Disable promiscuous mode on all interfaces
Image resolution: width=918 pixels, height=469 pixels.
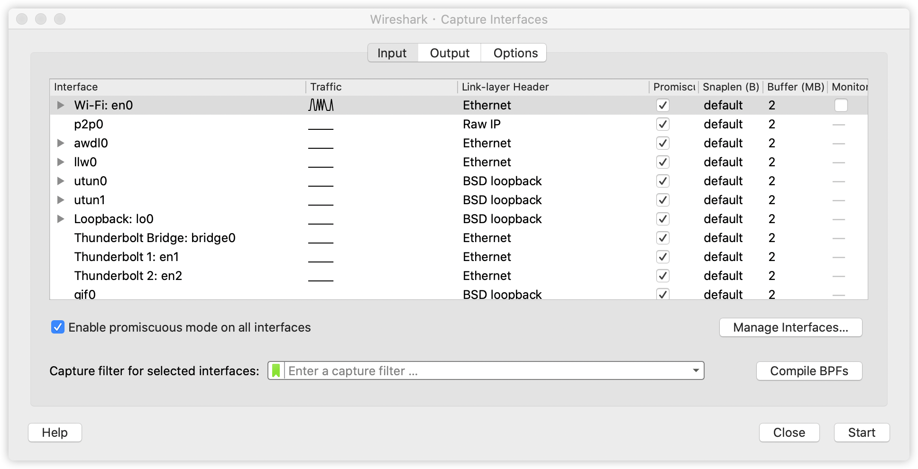[x=57, y=327]
